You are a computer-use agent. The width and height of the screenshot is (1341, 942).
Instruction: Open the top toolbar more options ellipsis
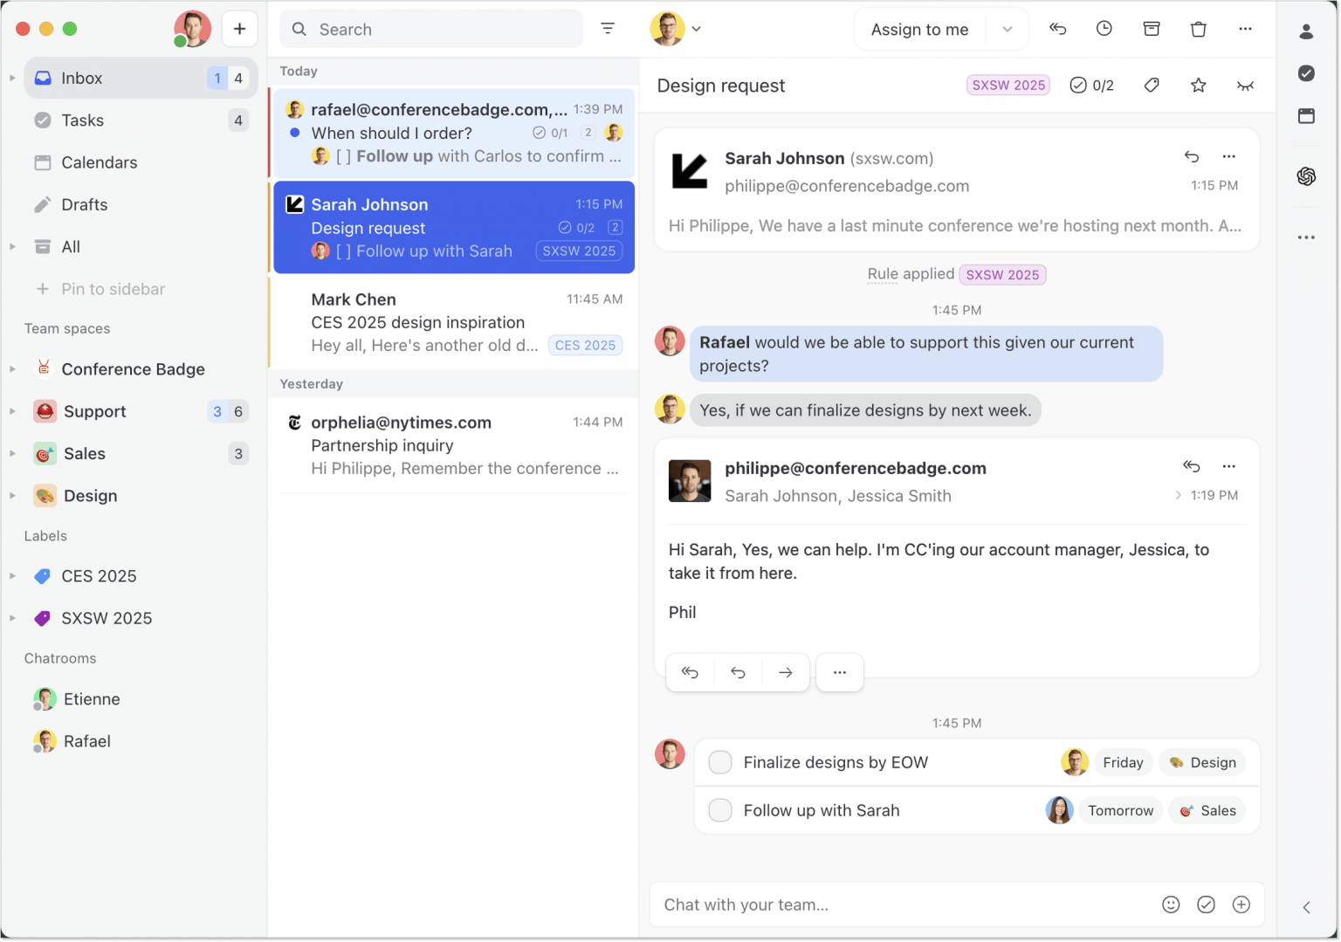[x=1246, y=29]
